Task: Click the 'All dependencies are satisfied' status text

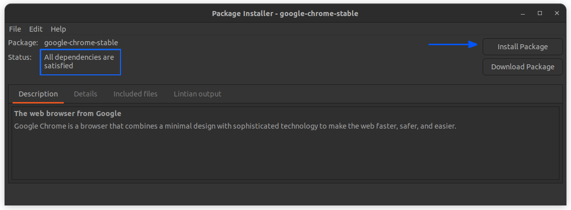Action: pyautogui.click(x=79, y=62)
